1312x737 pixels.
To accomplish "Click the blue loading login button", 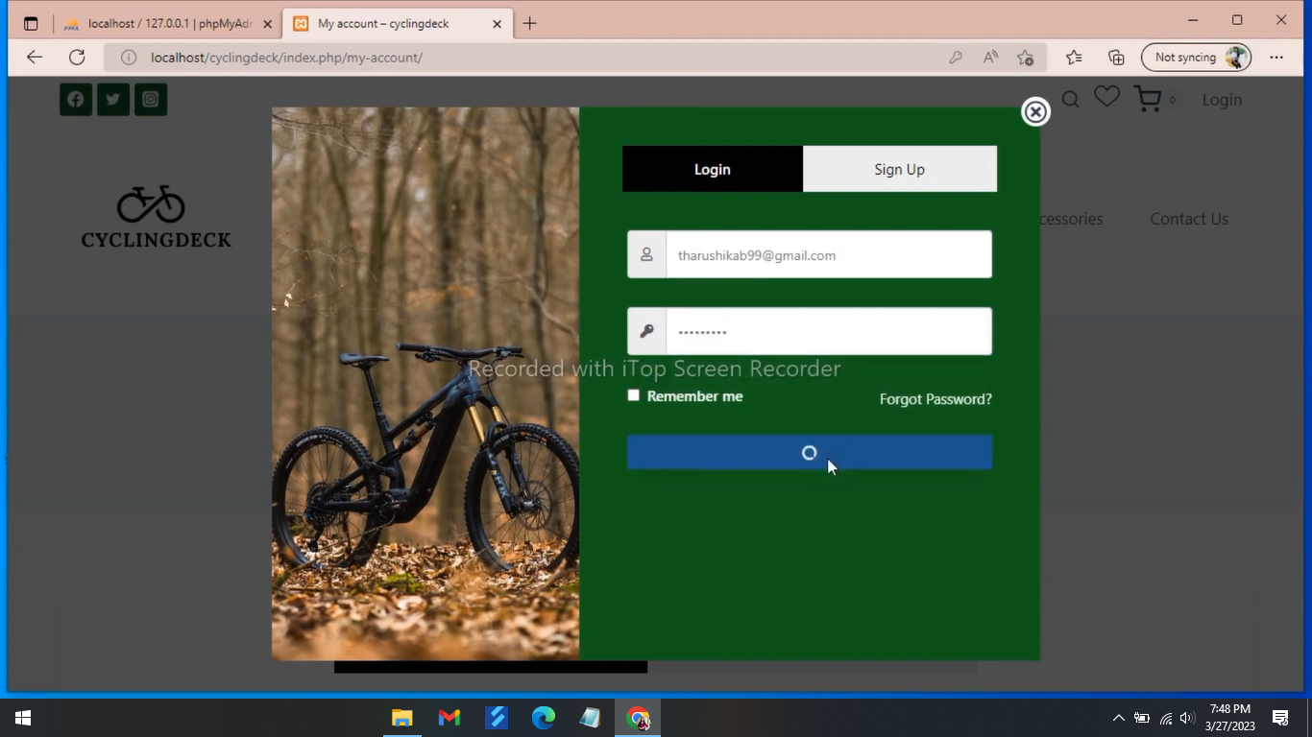I will 810,453.
